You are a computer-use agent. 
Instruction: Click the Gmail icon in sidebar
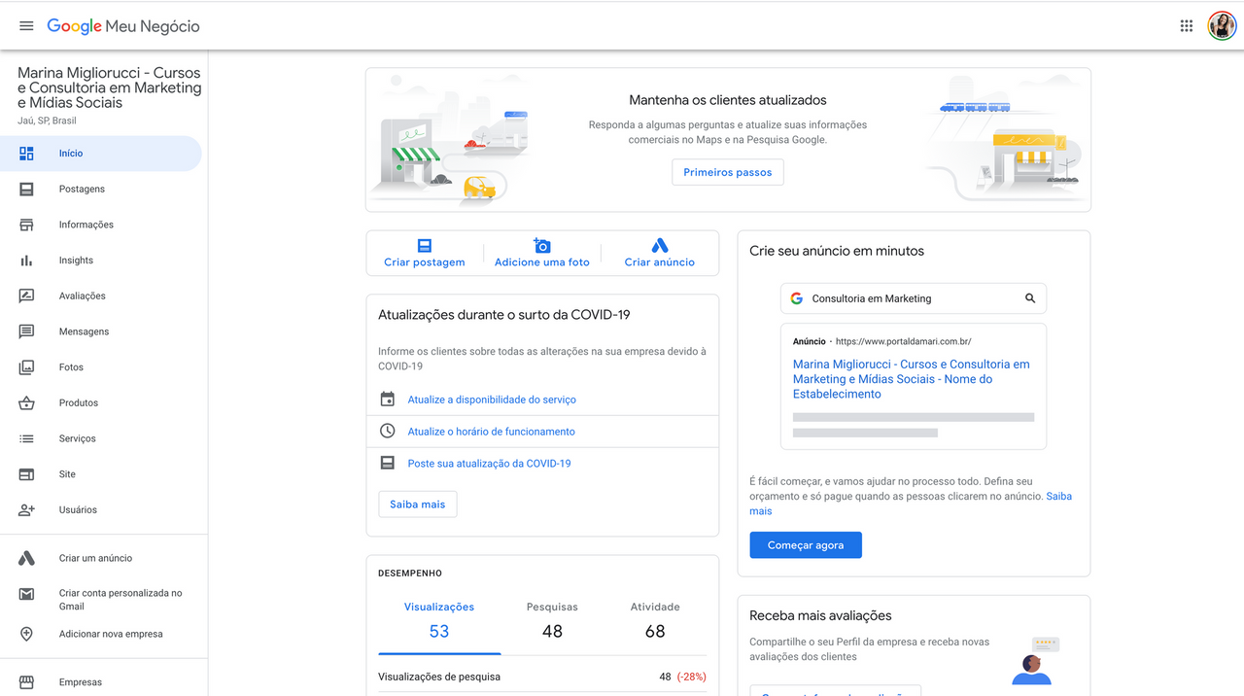pos(26,594)
